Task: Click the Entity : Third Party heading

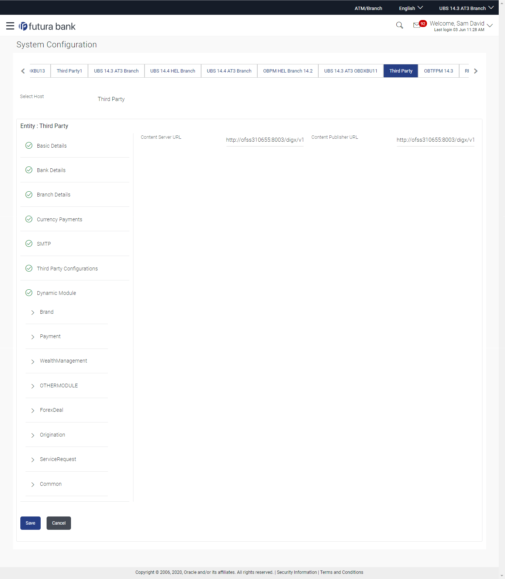Action: point(44,126)
